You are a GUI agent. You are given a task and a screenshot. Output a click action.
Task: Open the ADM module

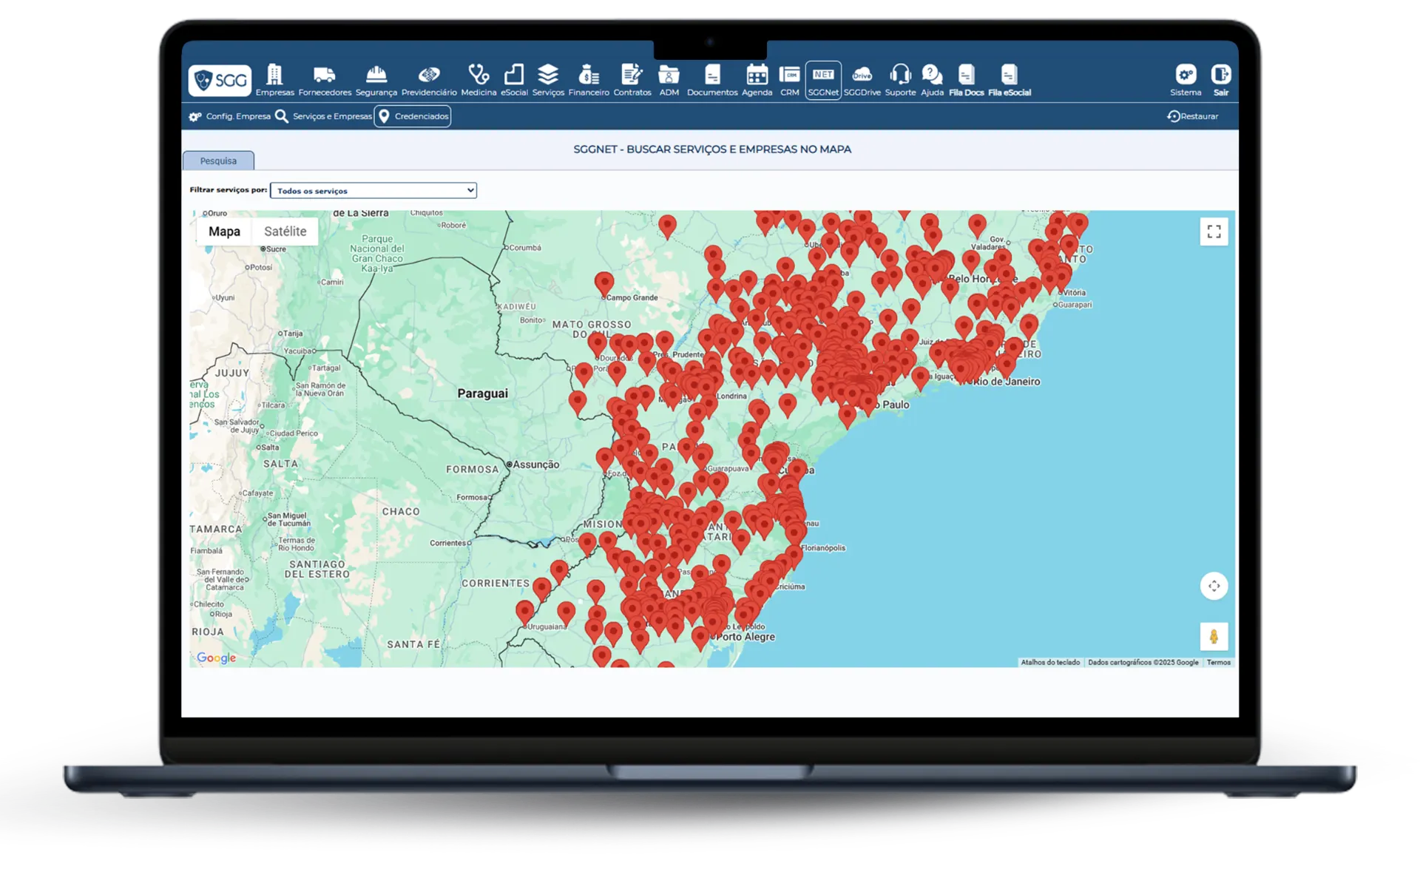coord(669,80)
